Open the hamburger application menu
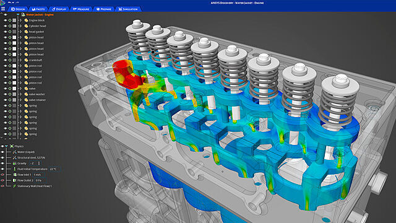 tap(3, 9)
